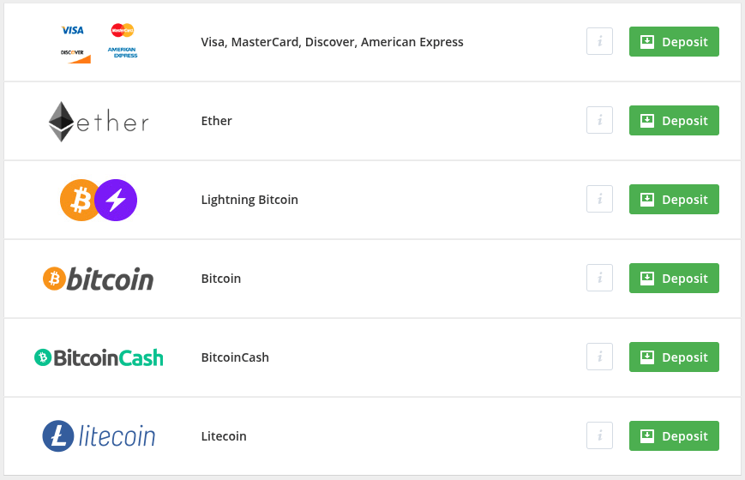This screenshot has height=480, width=745.
Task: Deposit with BitcoinCash
Action: [x=674, y=357]
